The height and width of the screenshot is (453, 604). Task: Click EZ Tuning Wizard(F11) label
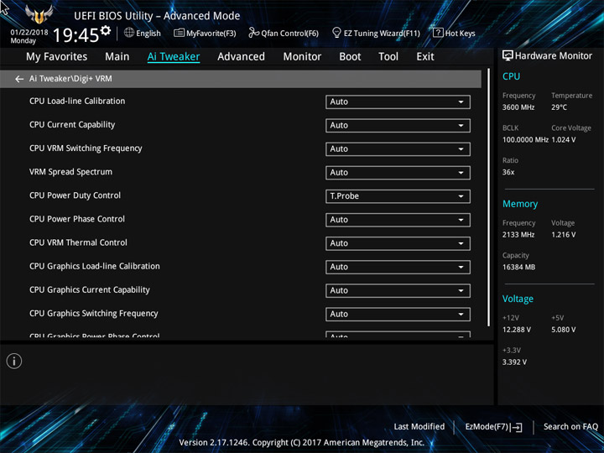(382, 34)
